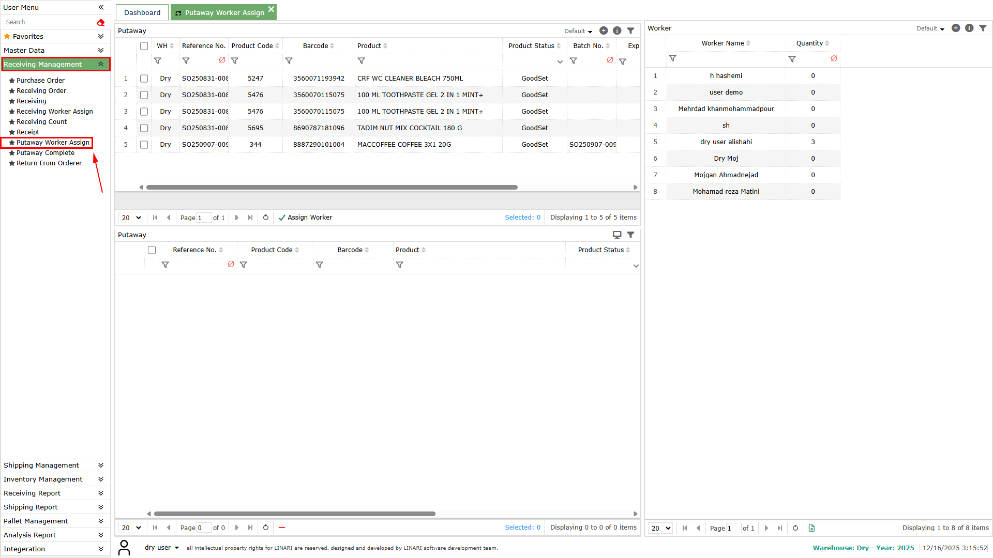Click the Assign Worker button
The height and width of the screenshot is (558, 993).
point(305,218)
